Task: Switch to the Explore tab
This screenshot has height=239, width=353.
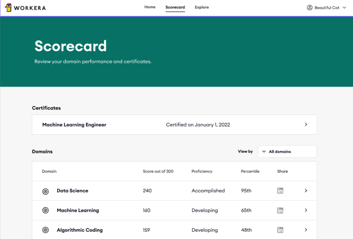Action: click(x=202, y=7)
